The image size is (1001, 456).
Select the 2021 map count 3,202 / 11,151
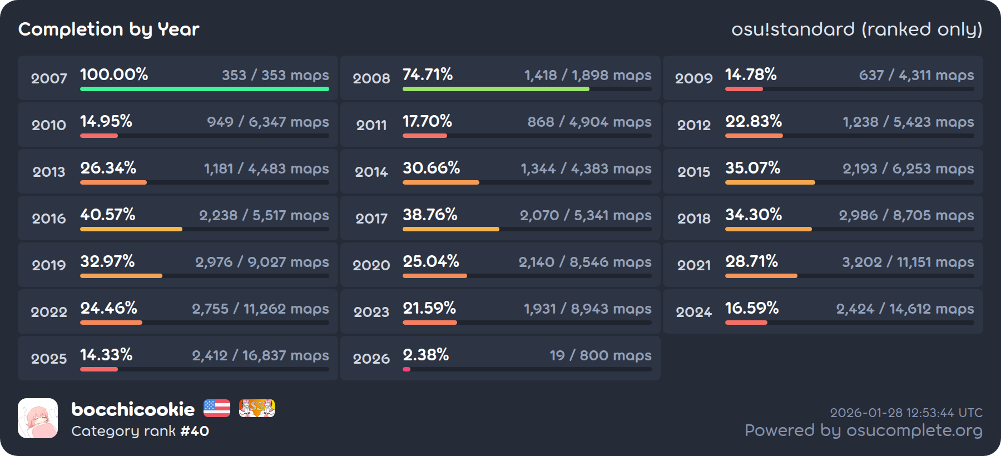(x=908, y=262)
